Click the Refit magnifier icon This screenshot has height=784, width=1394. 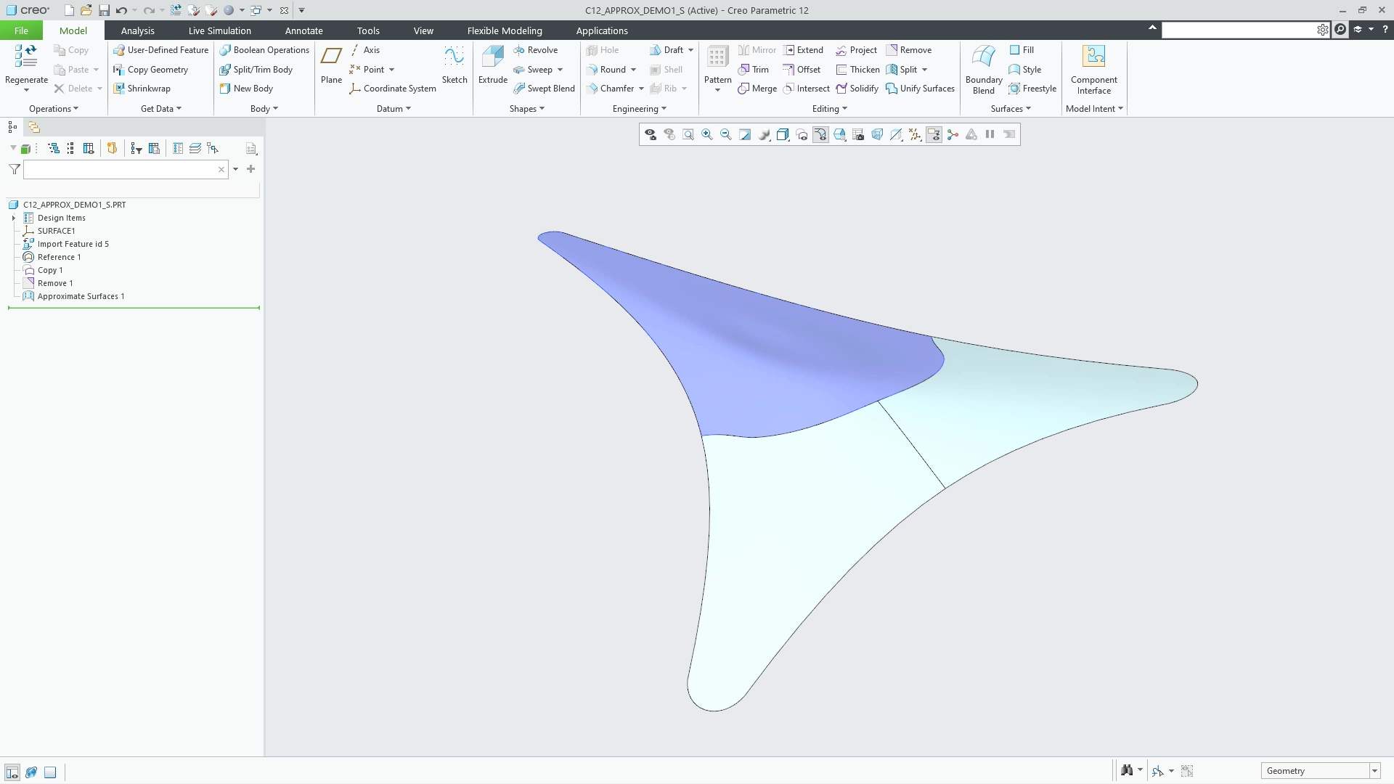(688, 134)
